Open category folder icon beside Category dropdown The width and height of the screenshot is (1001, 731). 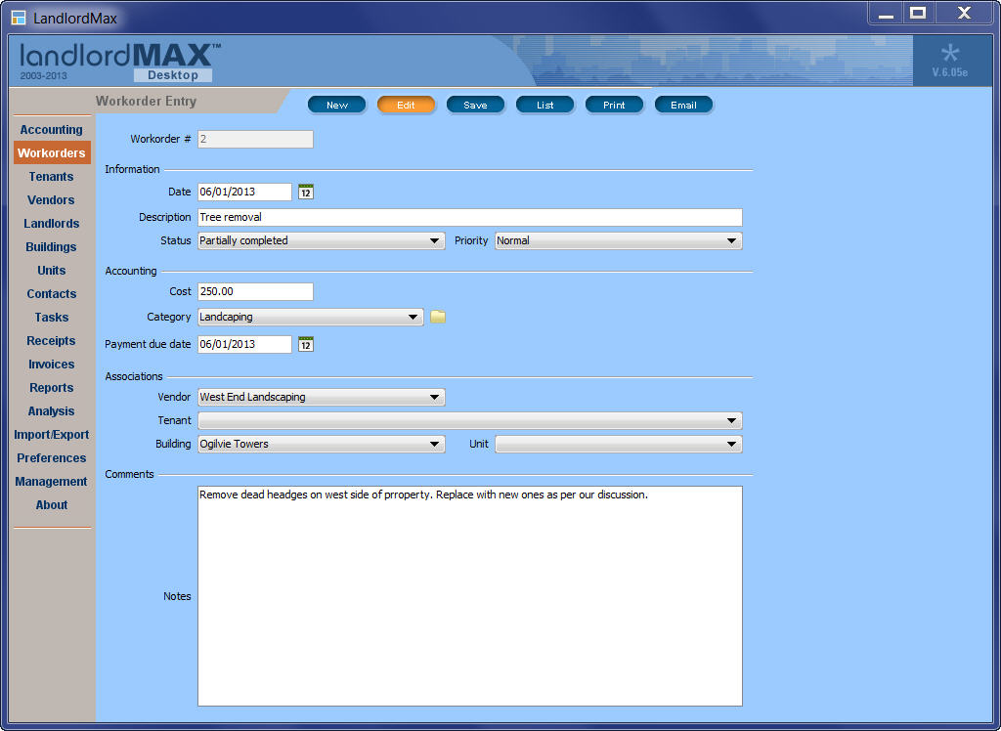[x=437, y=317]
